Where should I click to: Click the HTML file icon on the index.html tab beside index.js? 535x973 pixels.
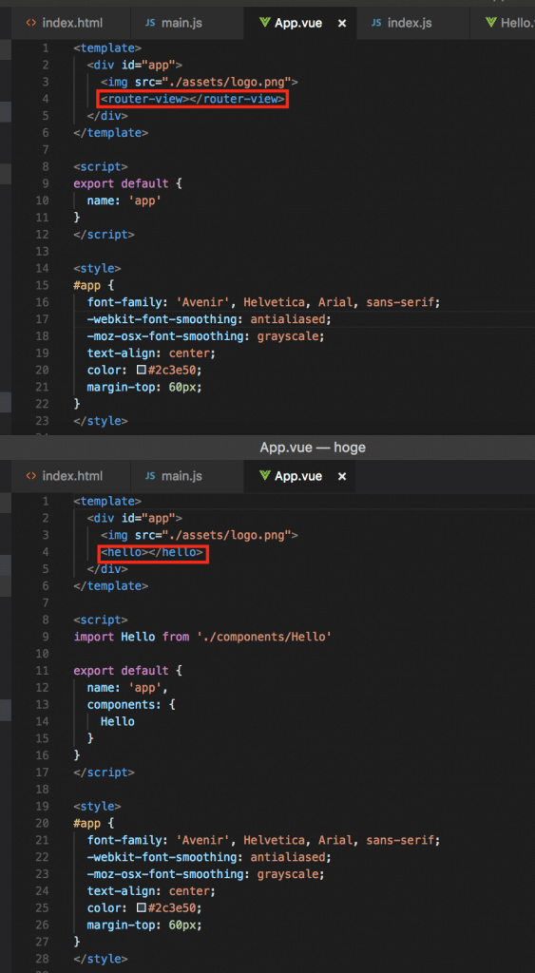[x=31, y=23]
